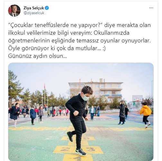Image resolution: width=162 pixels, height=161 pixels.
Task: Click the basketball hoop backboard in photo
Action: click(138, 98)
